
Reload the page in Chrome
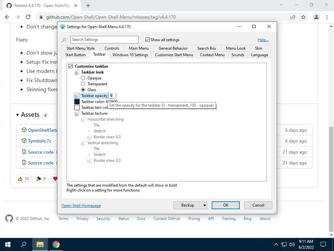point(28,17)
